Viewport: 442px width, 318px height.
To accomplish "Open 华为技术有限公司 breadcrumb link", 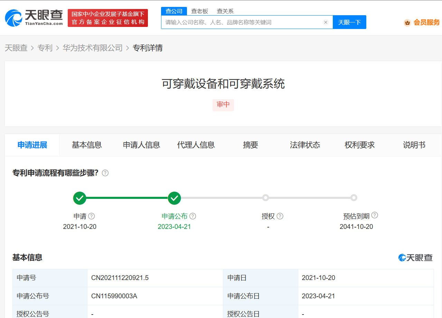I will (93, 48).
